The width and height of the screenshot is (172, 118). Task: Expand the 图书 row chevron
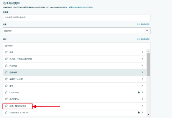142,86
